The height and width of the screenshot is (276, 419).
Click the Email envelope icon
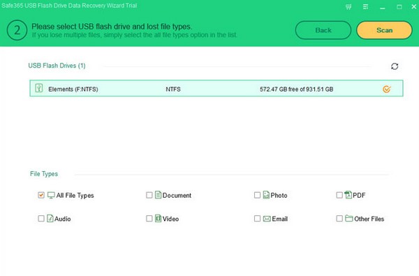tap(267, 219)
